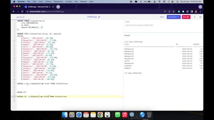214x120 pixels.
Task: Toggle fullscreen editor icon
Action: click(x=200, y=17)
